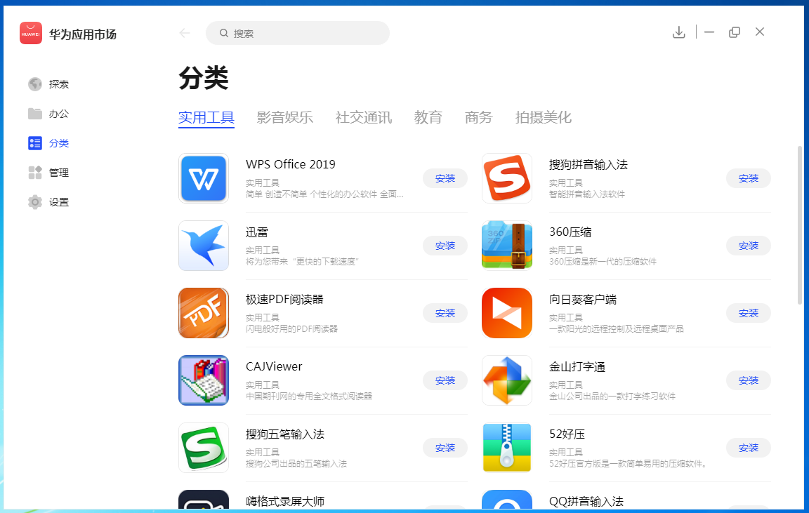Screen dimensions: 809x513
Task: Focus the 搜索 search field
Action: tap(298, 33)
